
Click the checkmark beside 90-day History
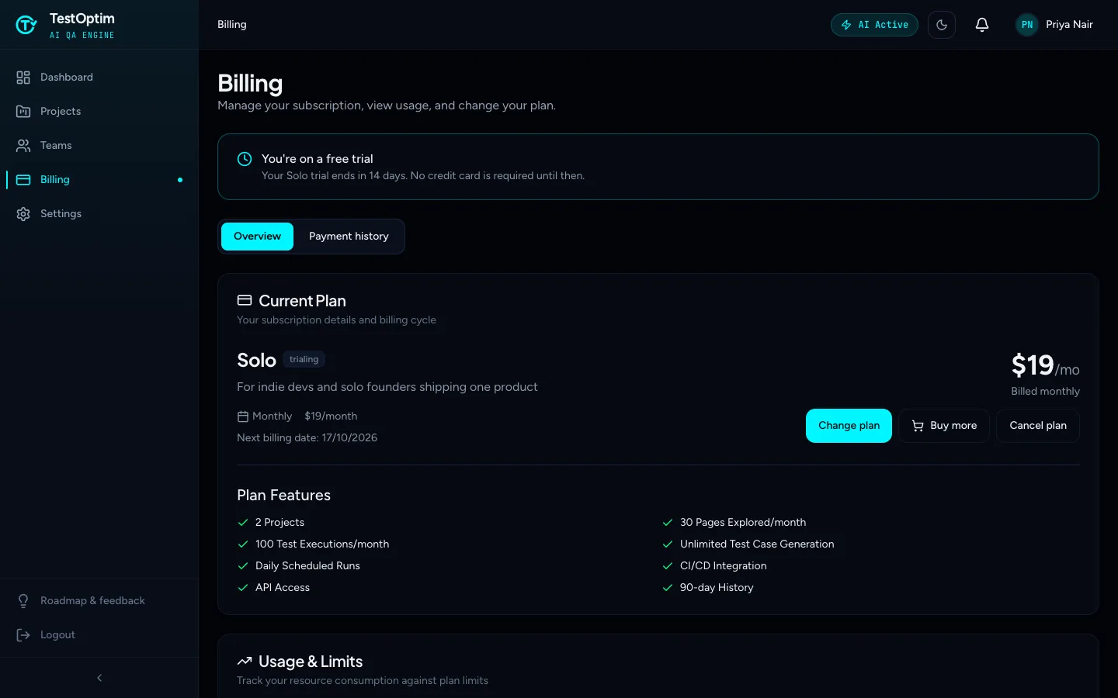[x=668, y=588]
